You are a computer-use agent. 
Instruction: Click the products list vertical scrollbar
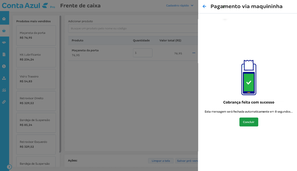pos(60,84)
